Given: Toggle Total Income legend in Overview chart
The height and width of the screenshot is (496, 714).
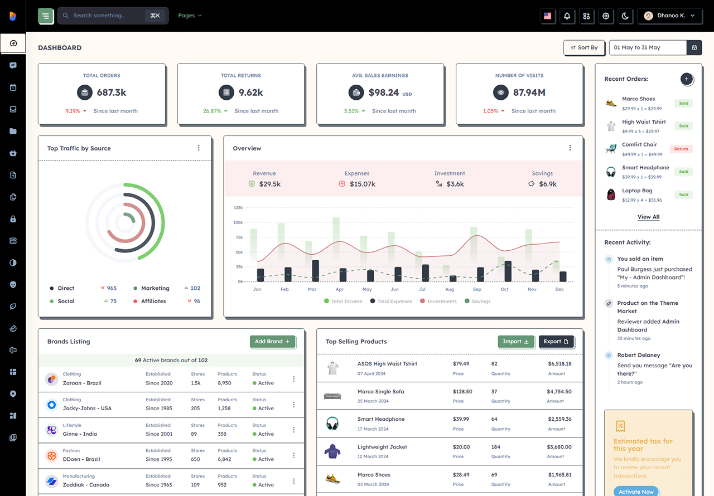Looking at the screenshot, I should click(343, 302).
